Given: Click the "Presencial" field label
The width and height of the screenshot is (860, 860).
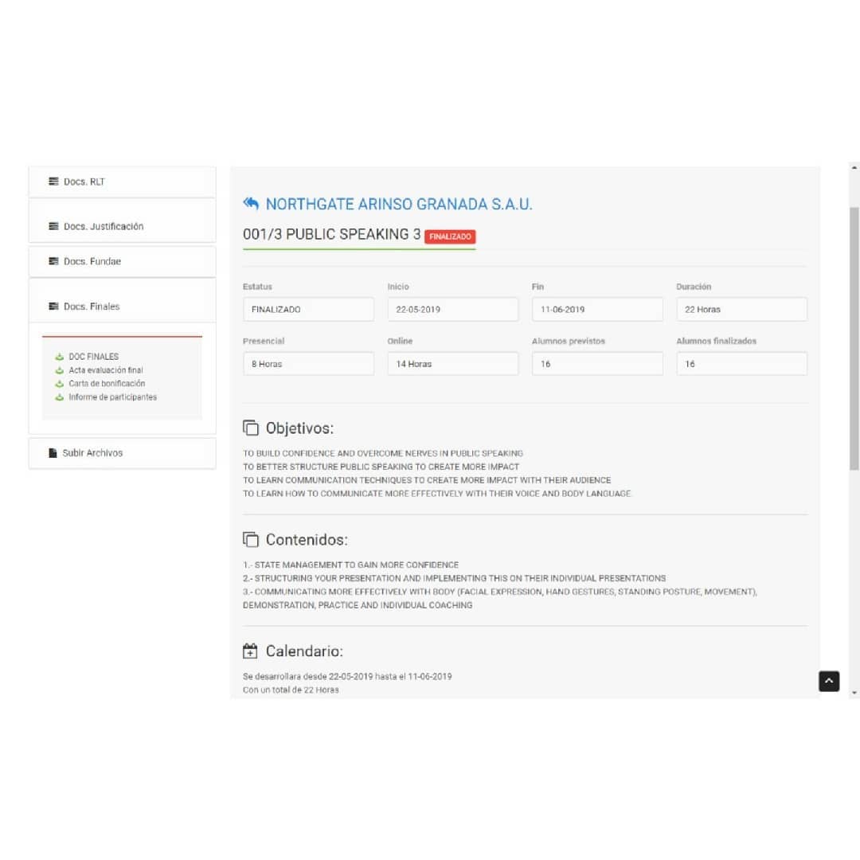Looking at the screenshot, I should (264, 341).
